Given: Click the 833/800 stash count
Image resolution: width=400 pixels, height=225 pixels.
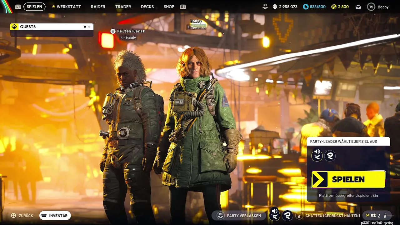Looking at the screenshot, I should (317, 7).
